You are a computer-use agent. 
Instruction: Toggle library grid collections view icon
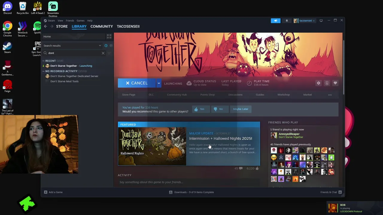109,36
